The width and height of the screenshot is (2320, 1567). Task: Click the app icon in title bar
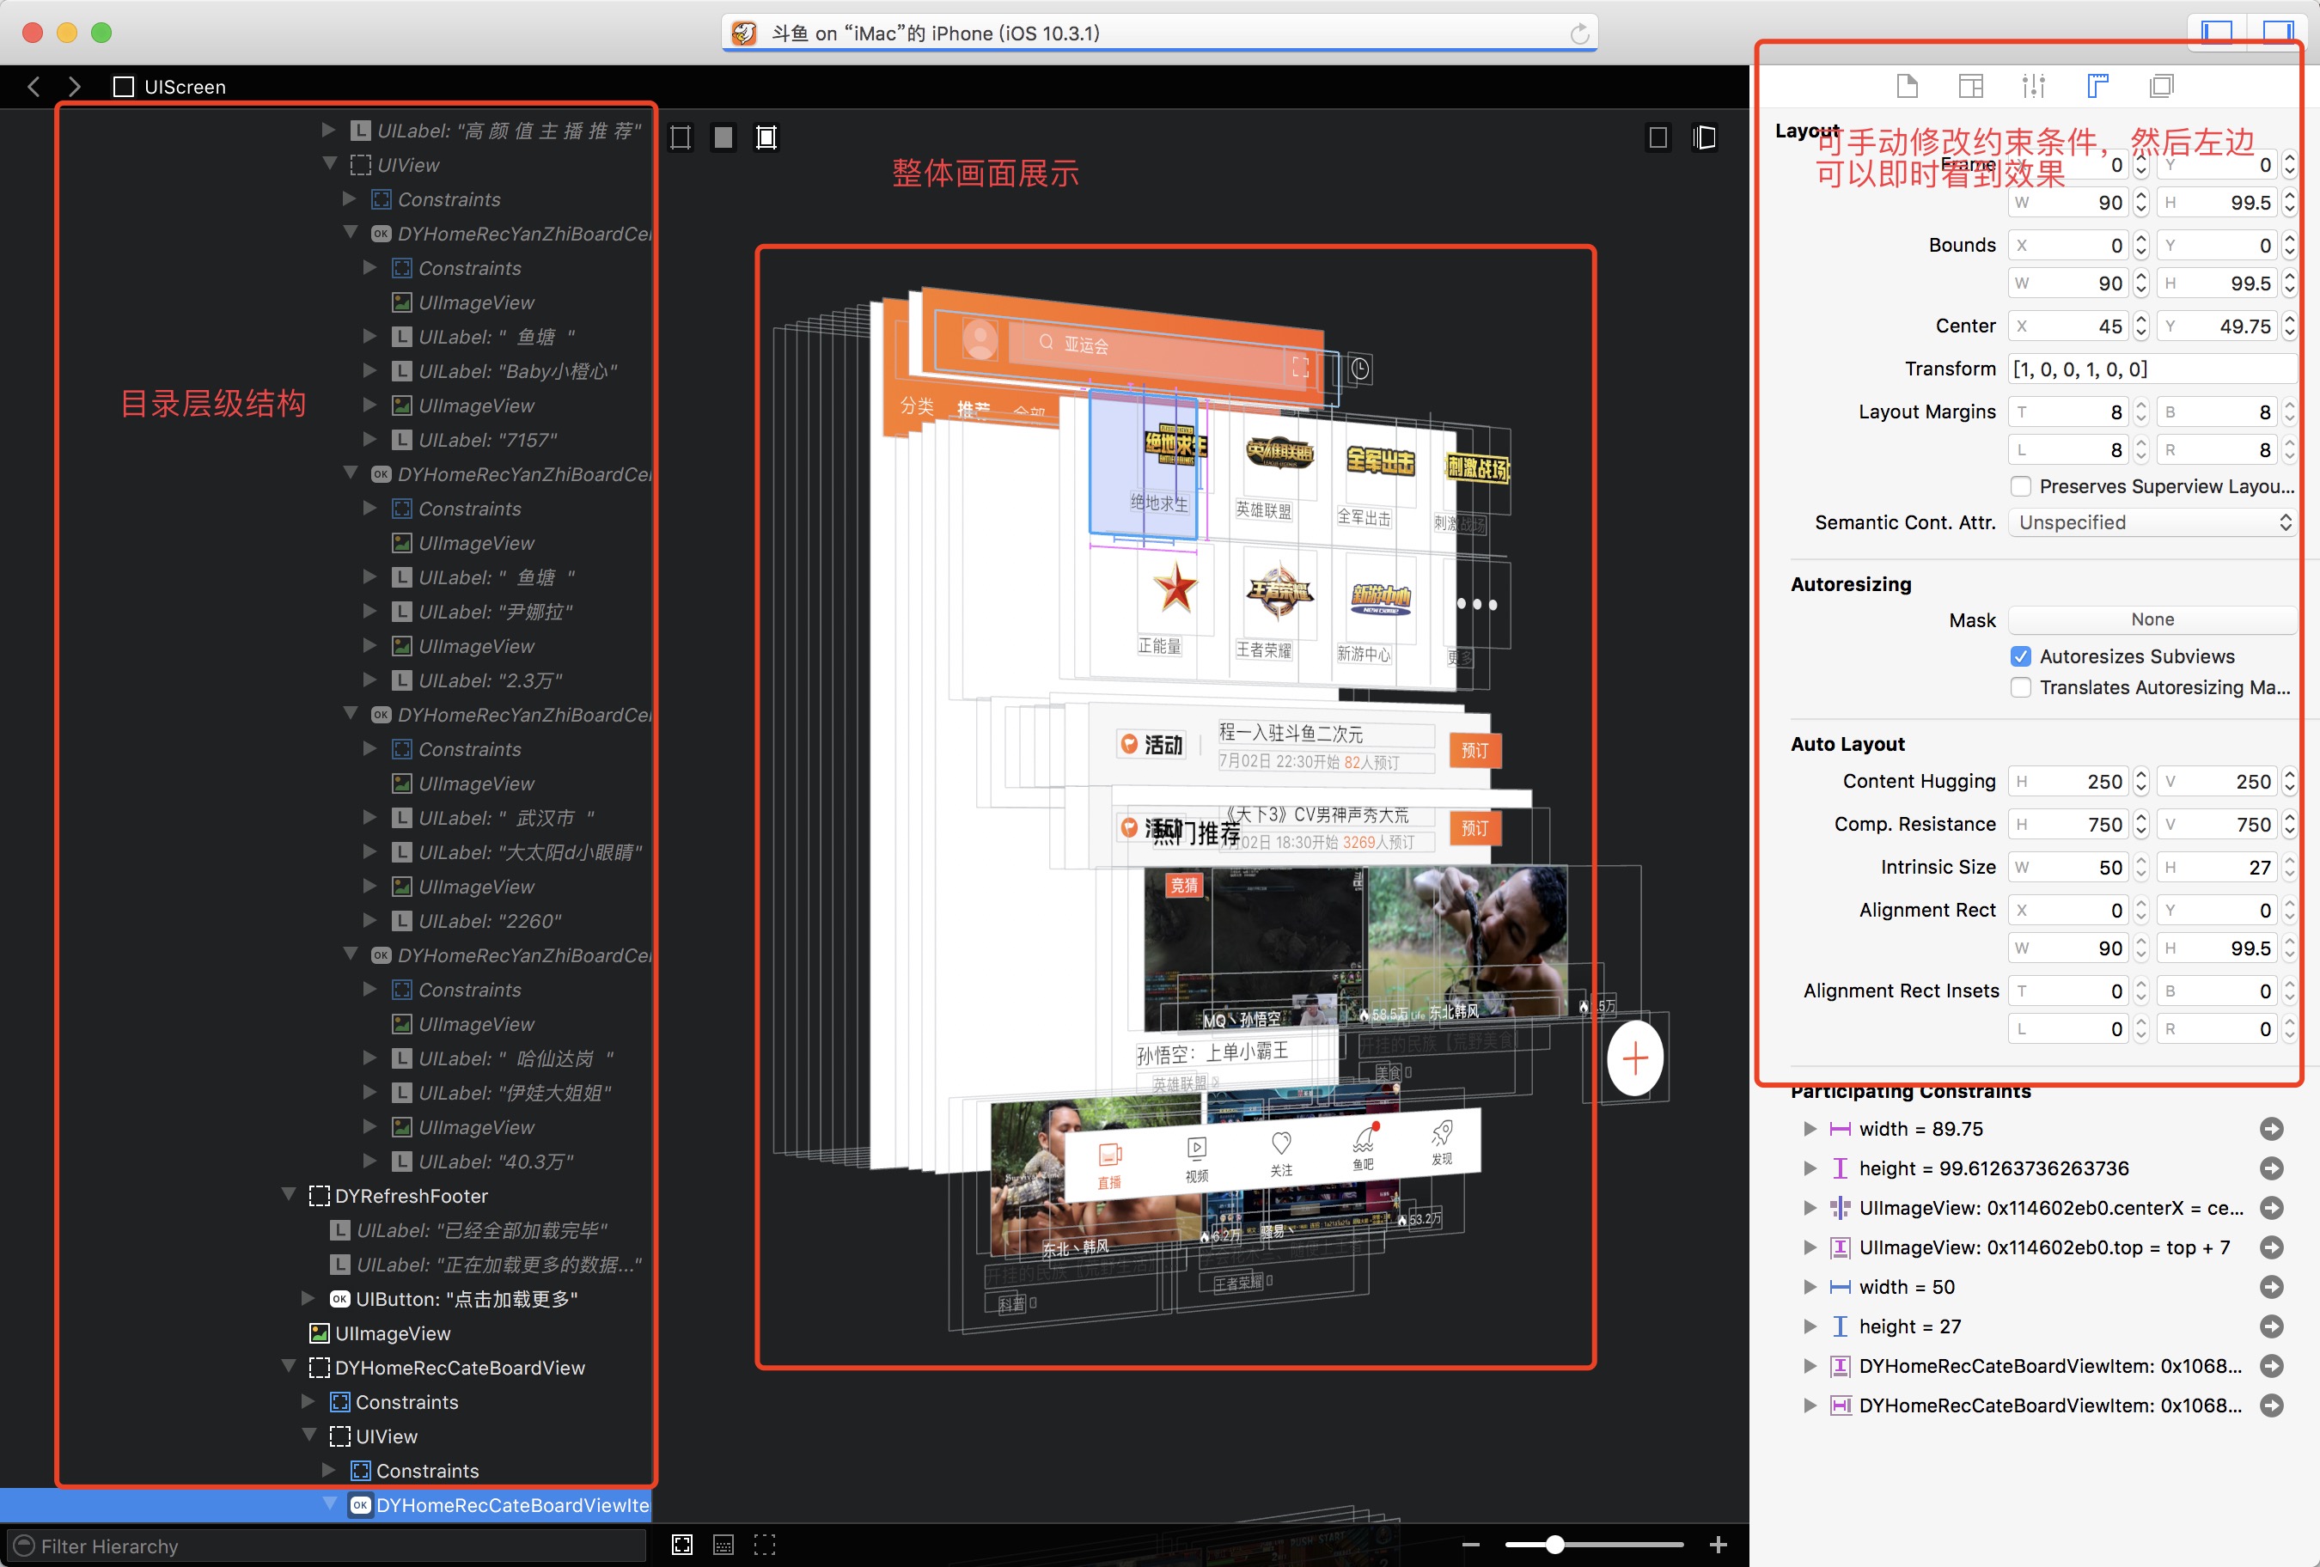[x=744, y=34]
